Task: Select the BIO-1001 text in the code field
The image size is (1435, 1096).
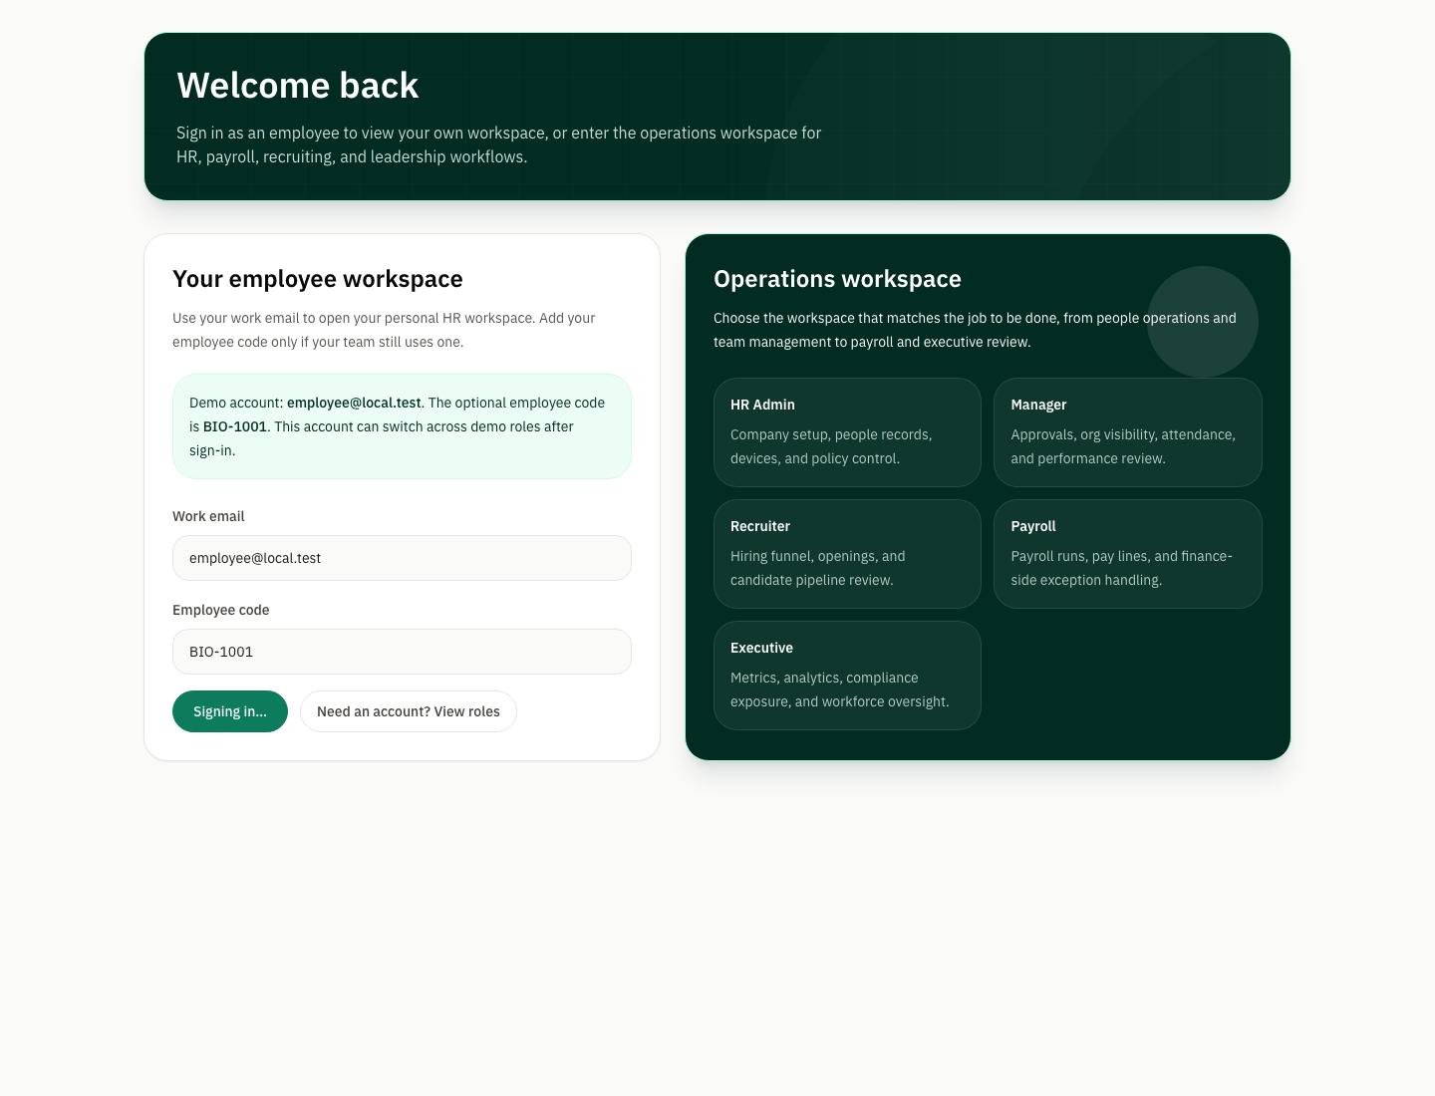Action: pyautogui.click(x=221, y=652)
